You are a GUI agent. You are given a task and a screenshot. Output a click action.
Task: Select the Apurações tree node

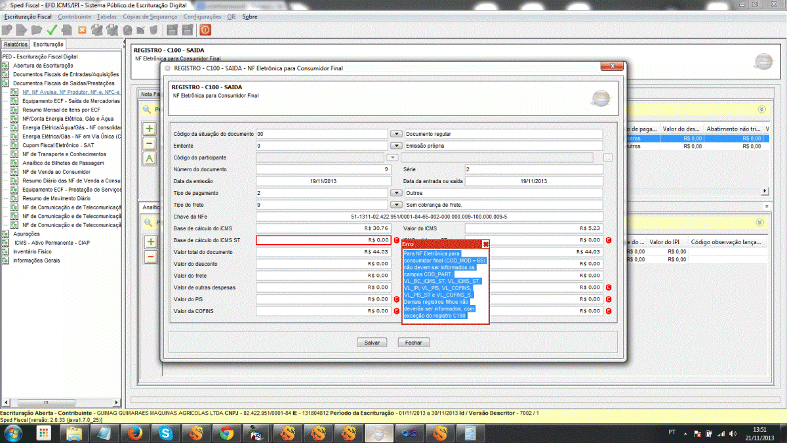[26, 234]
